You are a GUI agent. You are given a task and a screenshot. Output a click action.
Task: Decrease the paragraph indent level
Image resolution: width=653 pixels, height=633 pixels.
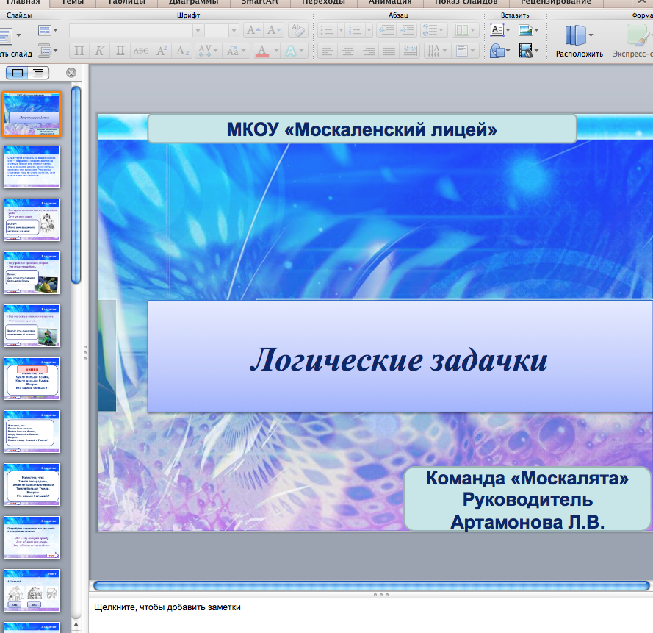[386, 30]
